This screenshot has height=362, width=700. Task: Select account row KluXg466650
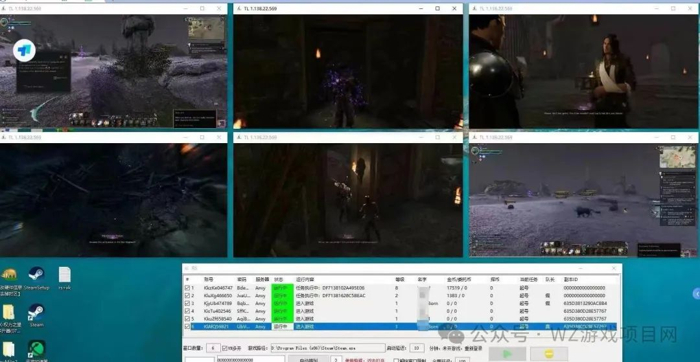pyautogui.click(x=218, y=295)
